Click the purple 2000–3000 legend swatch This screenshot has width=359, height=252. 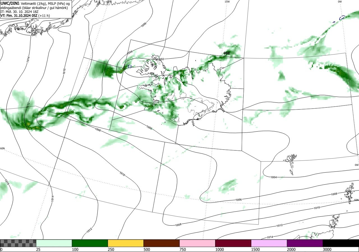click(x=305, y=243)
